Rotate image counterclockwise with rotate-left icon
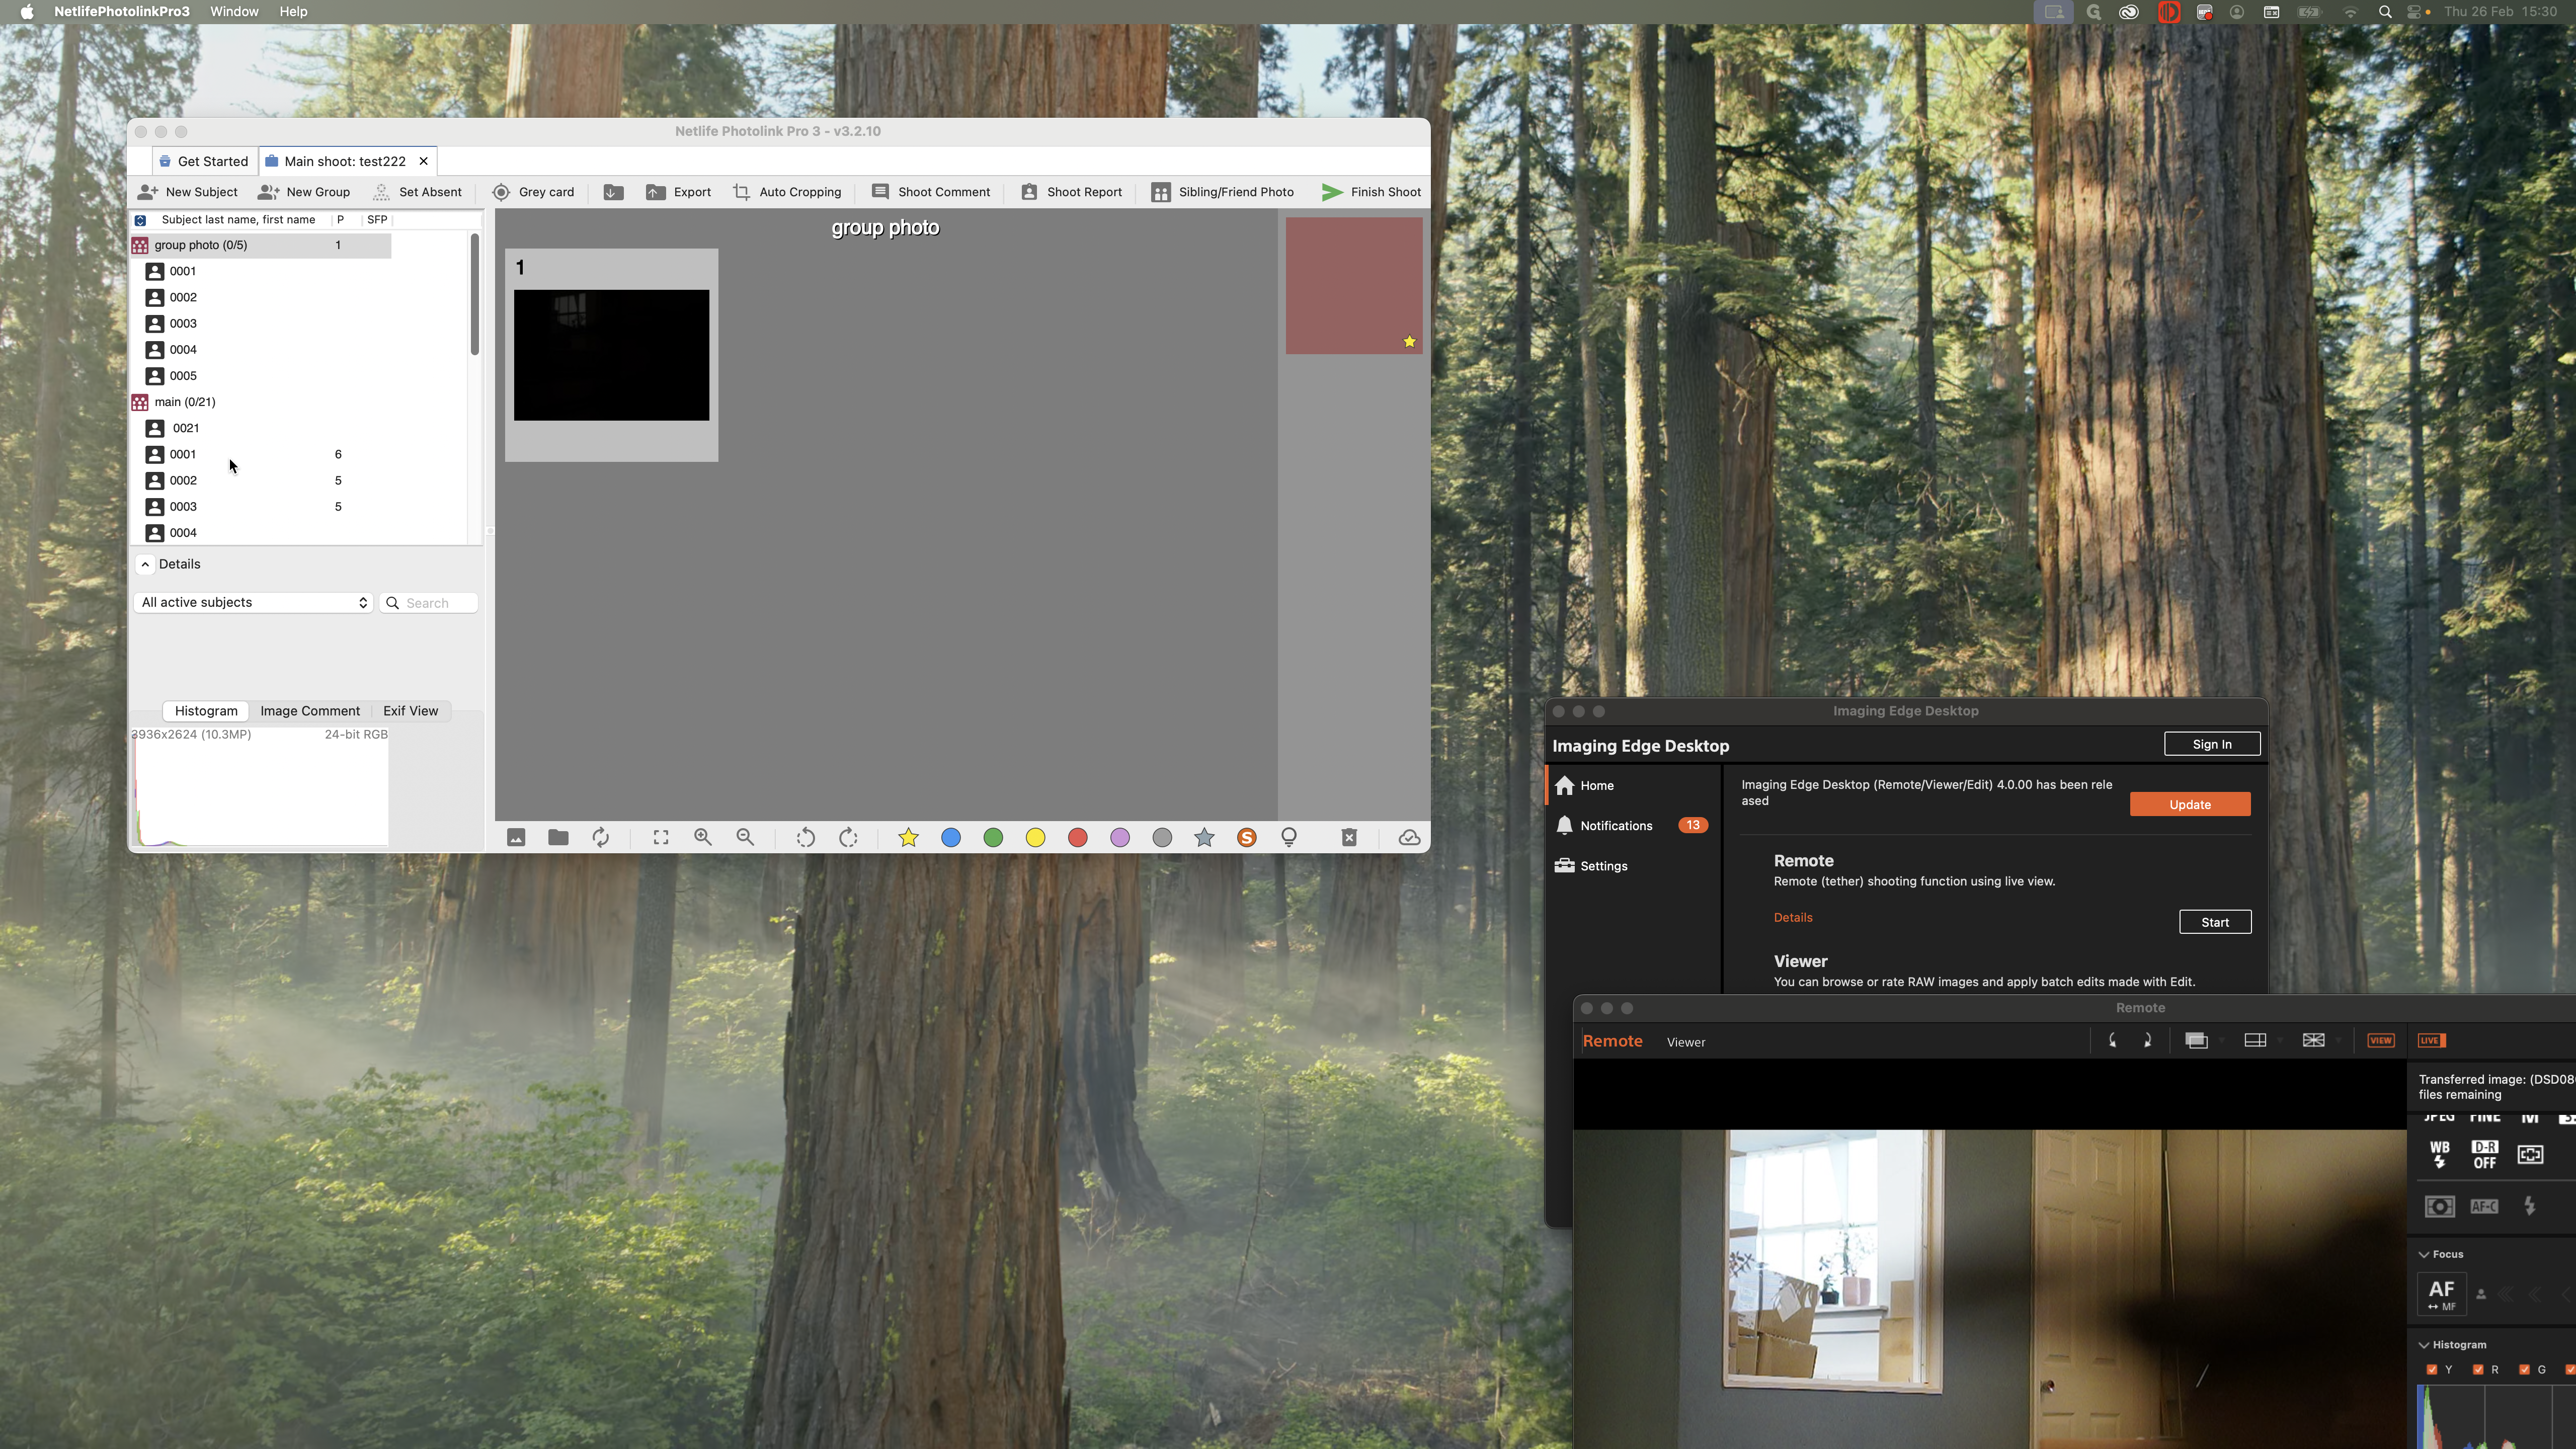 pos(805,838)
